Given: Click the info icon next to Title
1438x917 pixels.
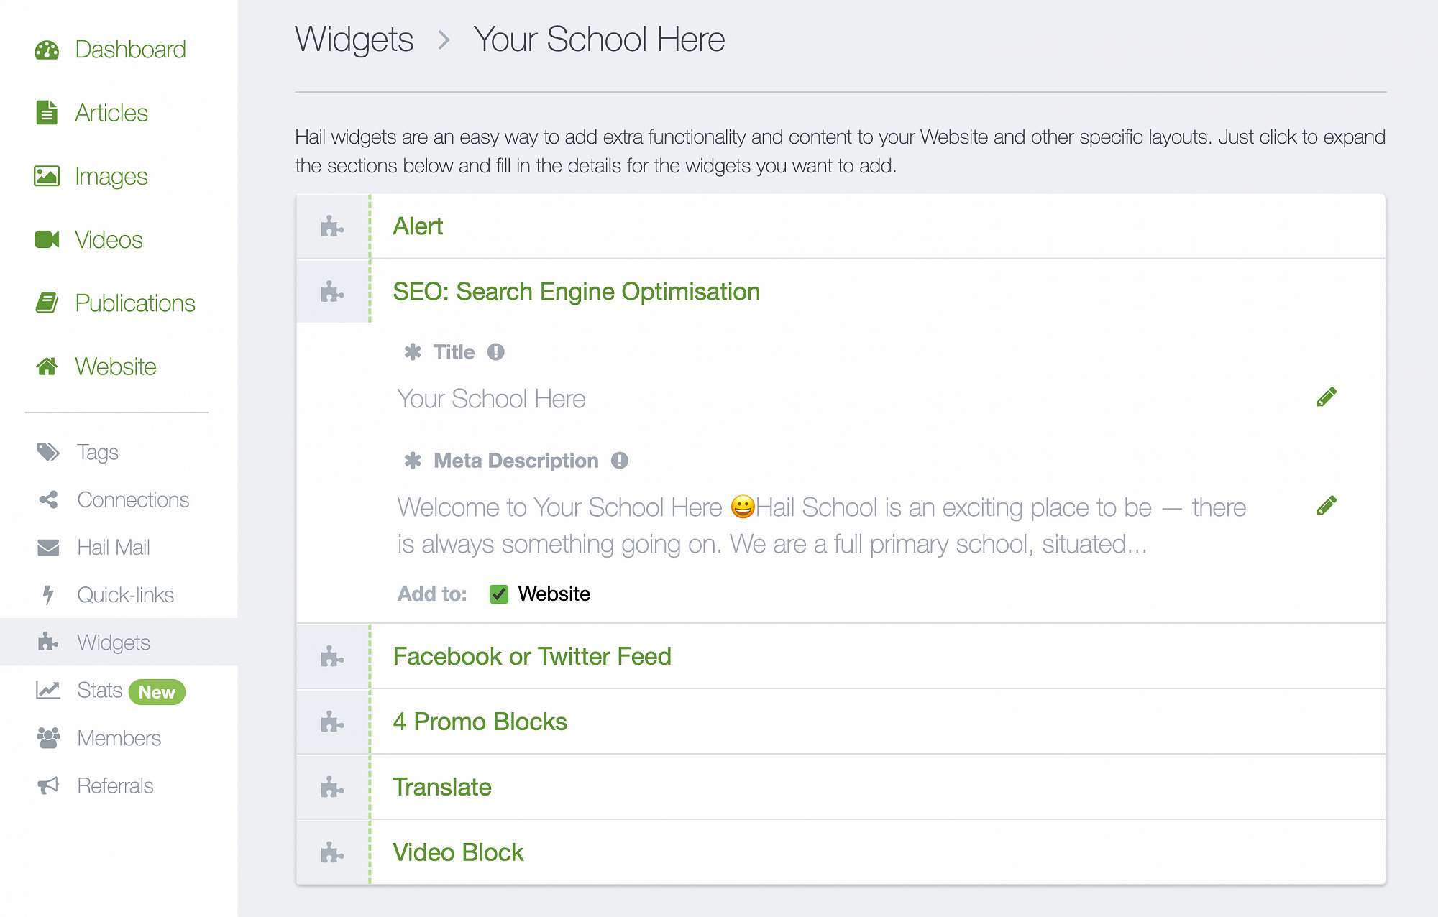Looking at the screenshot, I should tap(495, 352).
